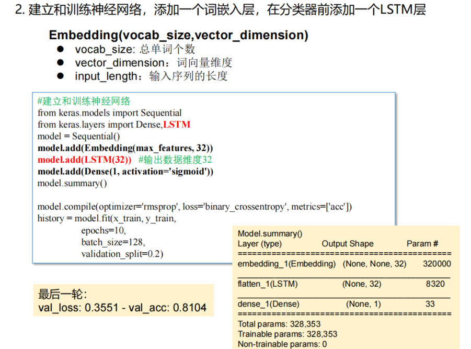Click Non-trainable params: 0
Image resolution: width=471 pixels, height=349 pixels.
coord(282,344)
